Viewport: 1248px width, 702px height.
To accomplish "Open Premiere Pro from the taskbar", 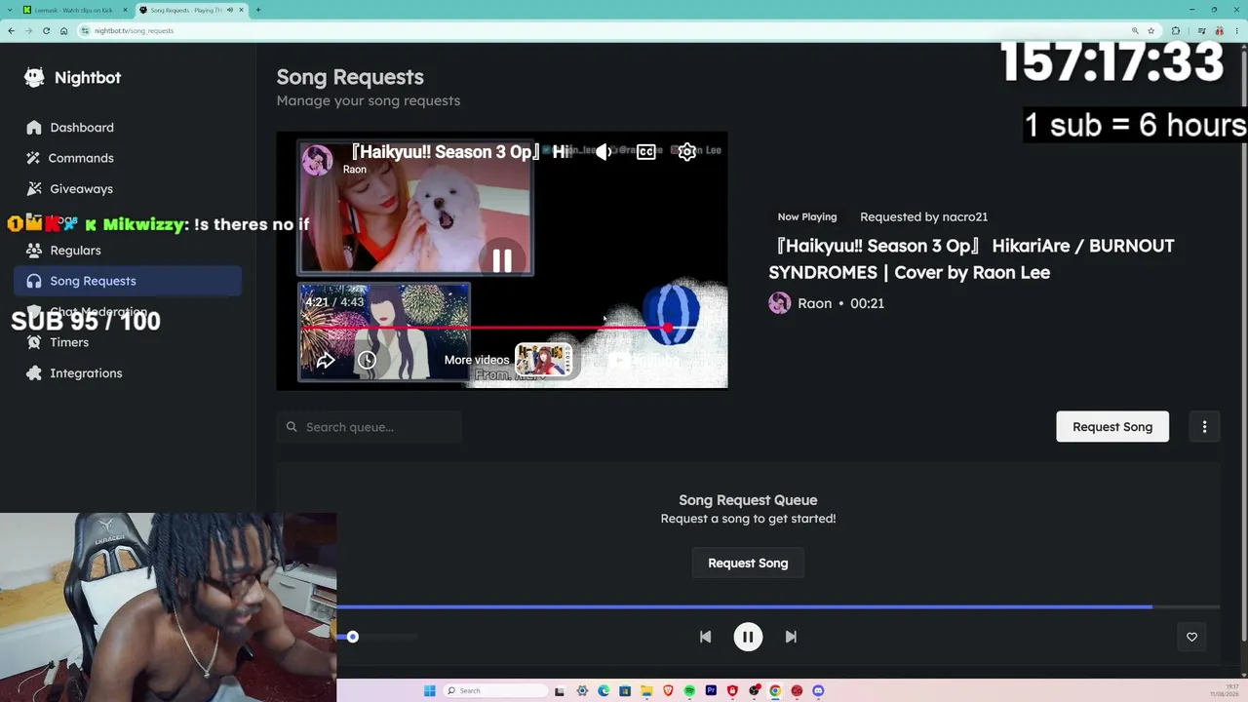I will [711, 691].
